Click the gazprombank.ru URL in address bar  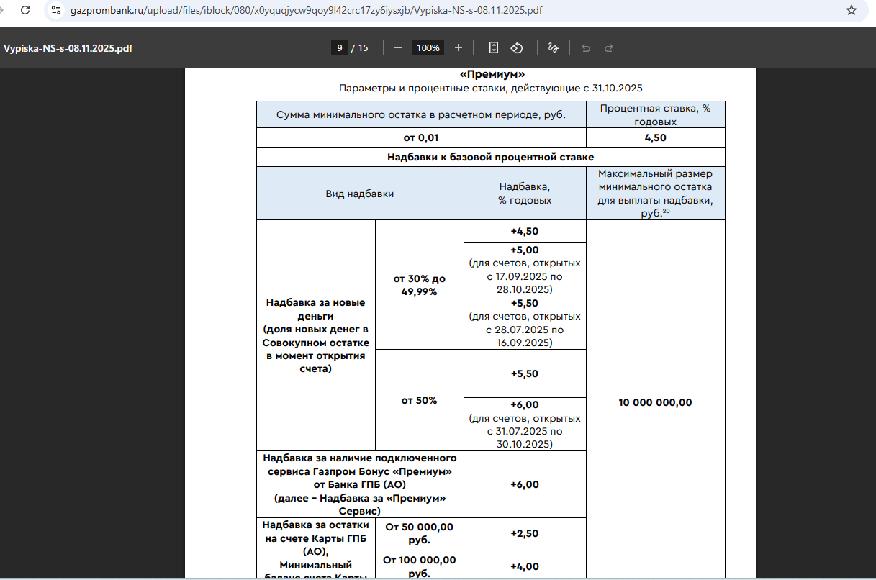[307, 10]
